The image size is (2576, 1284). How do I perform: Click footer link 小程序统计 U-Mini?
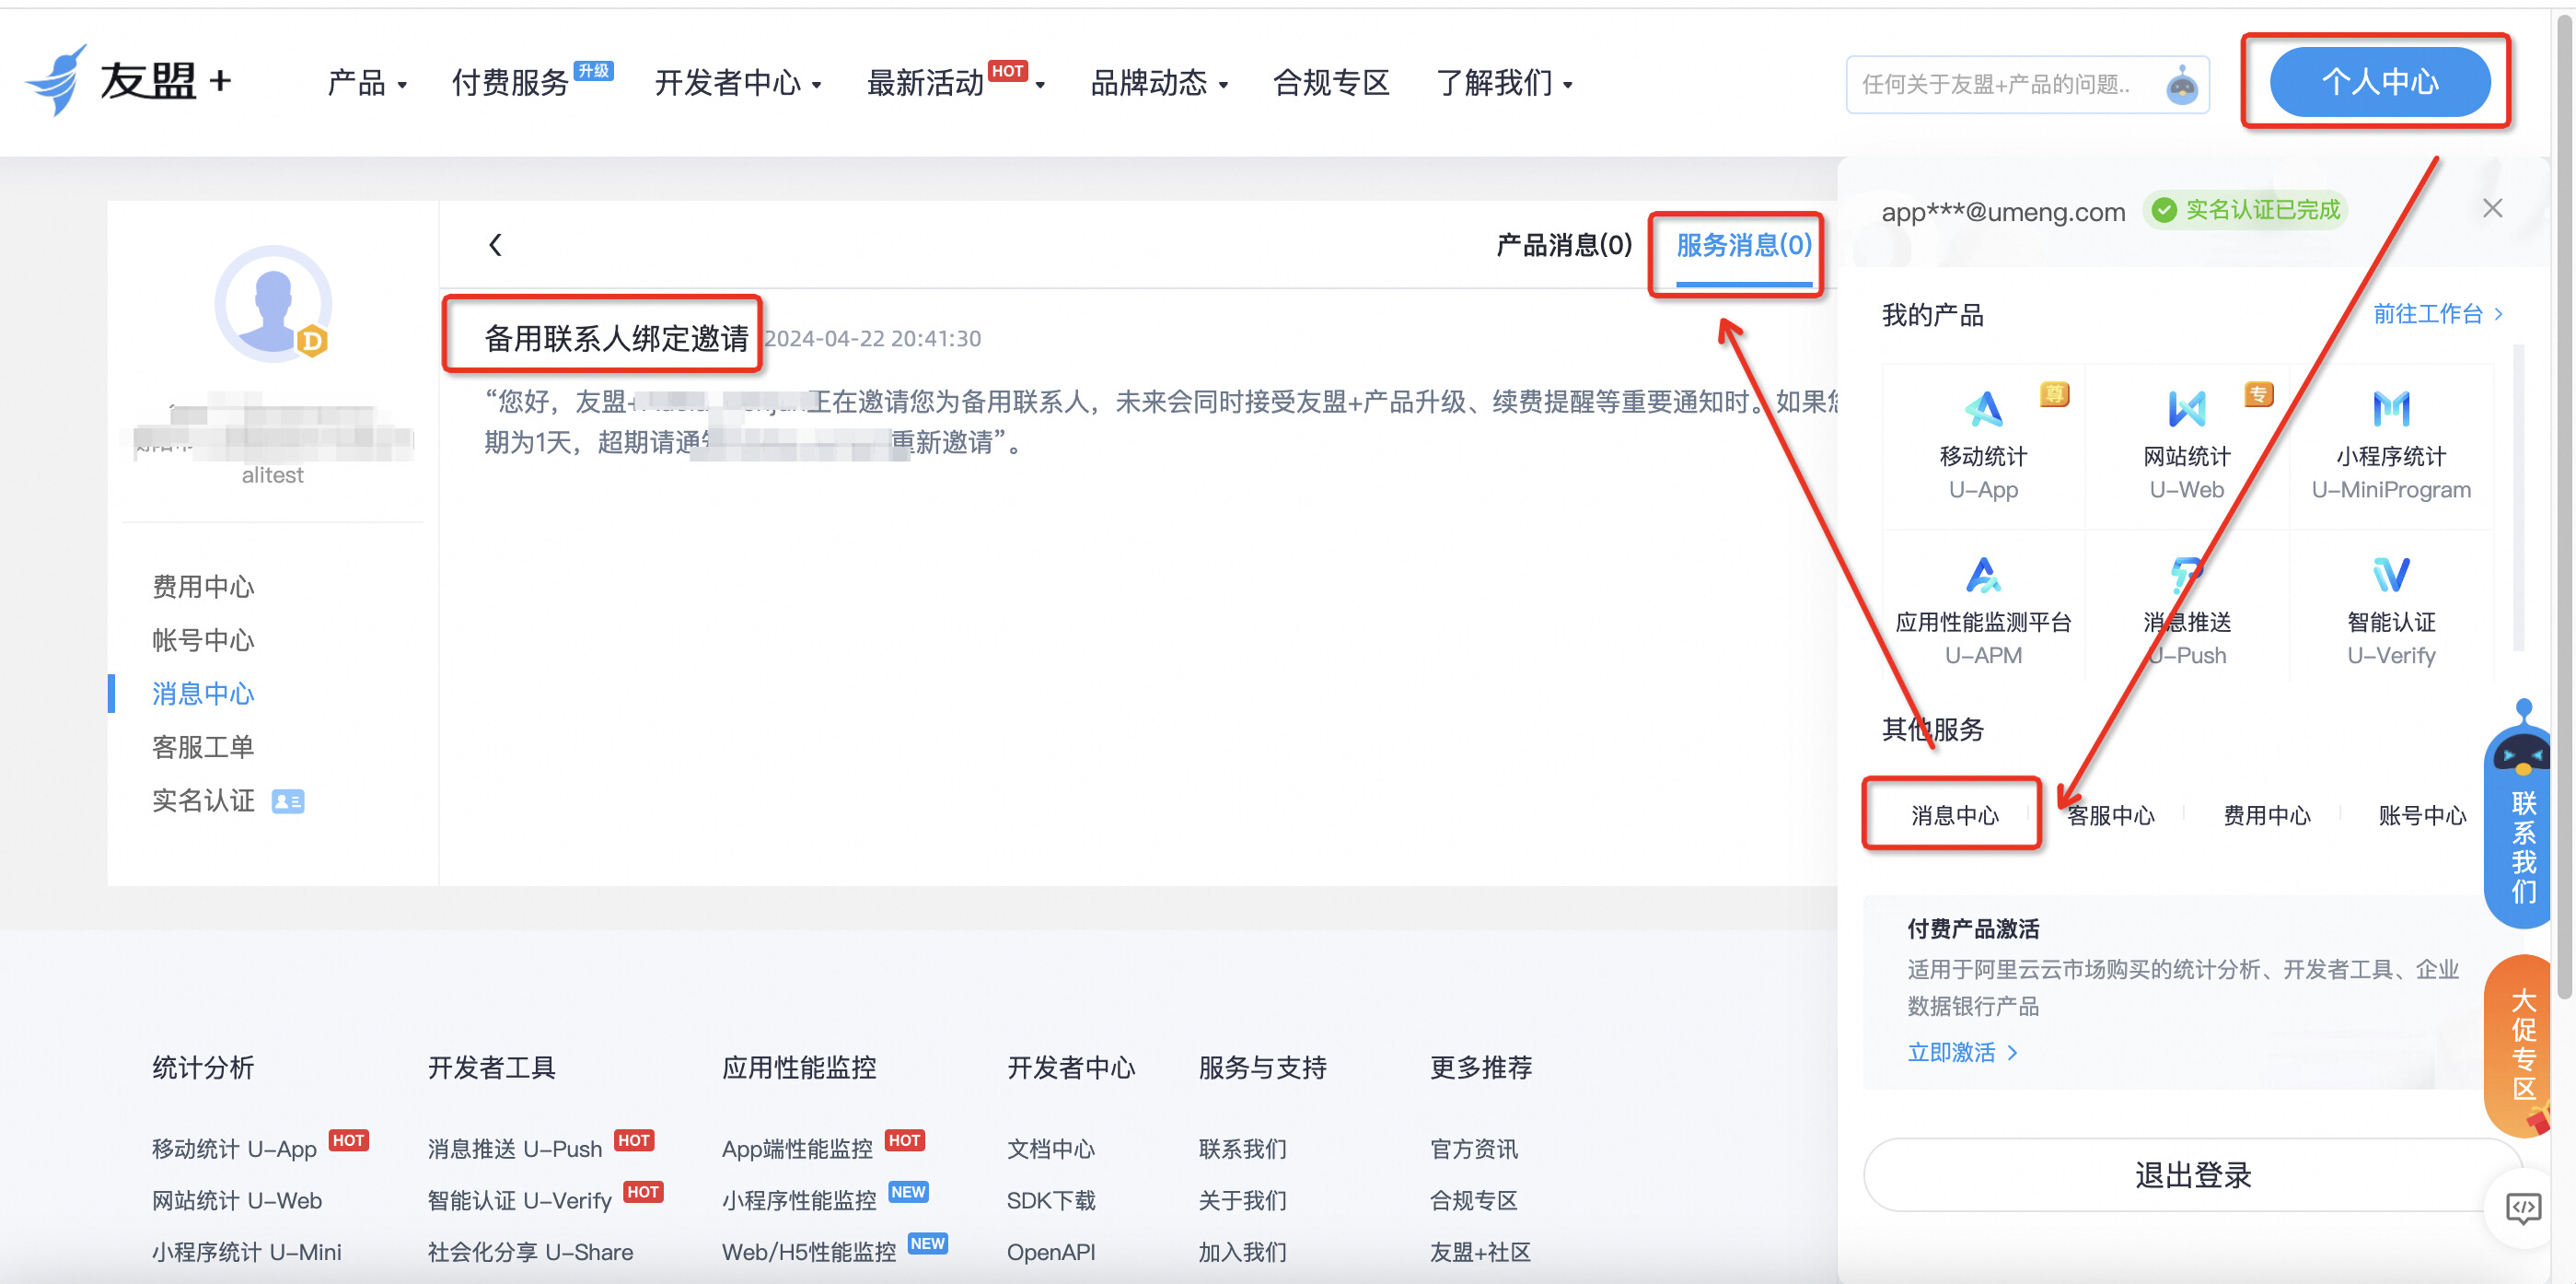(247, 1252)
